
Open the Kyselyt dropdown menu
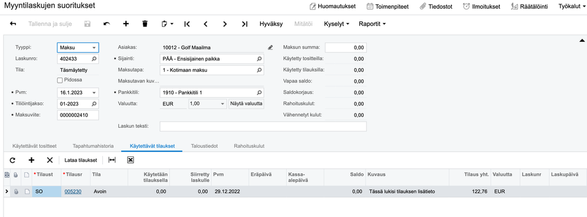tap(336, 24)
